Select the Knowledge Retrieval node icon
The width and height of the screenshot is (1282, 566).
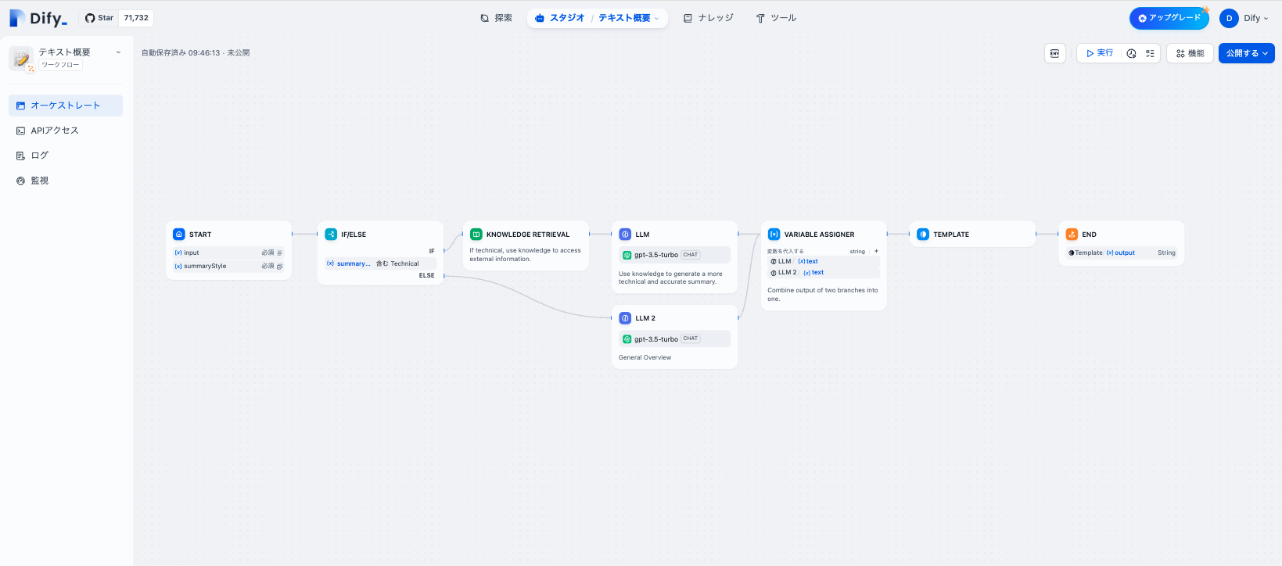coord(476,235)
